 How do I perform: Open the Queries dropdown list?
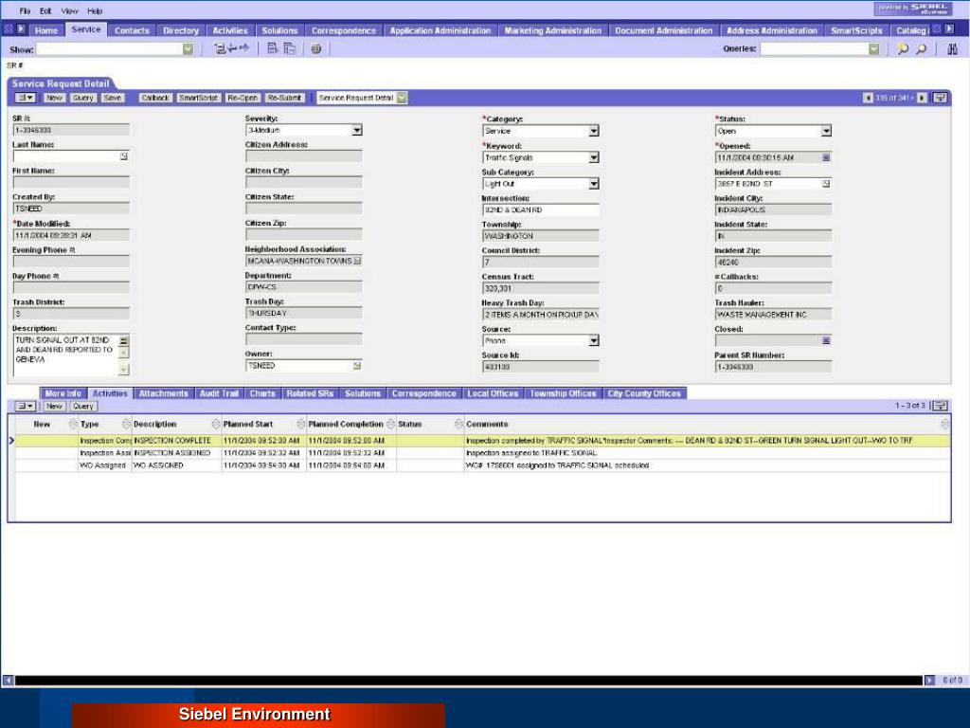point(873,49)
